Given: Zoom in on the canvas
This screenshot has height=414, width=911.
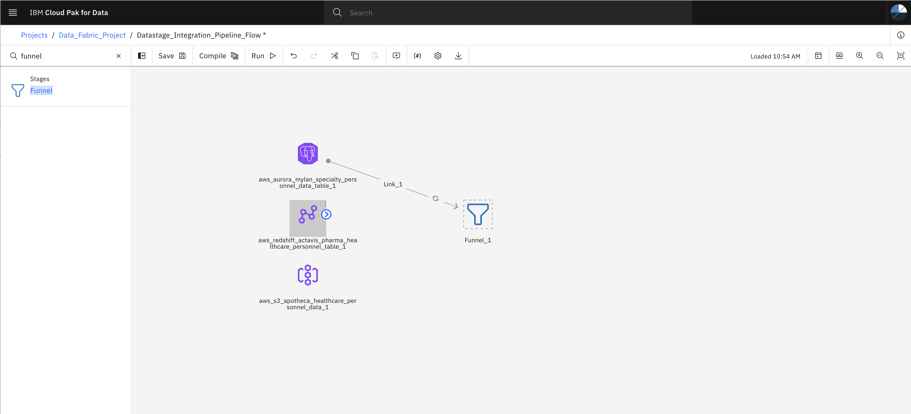Looking at the screenshot, I should 860,56.
